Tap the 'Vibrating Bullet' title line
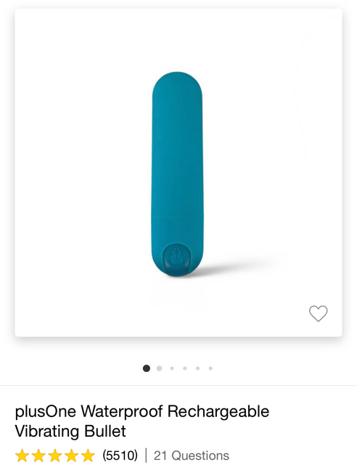Viewport: 357px width, 465px height. pyautogui.click(x=70, y=431)
